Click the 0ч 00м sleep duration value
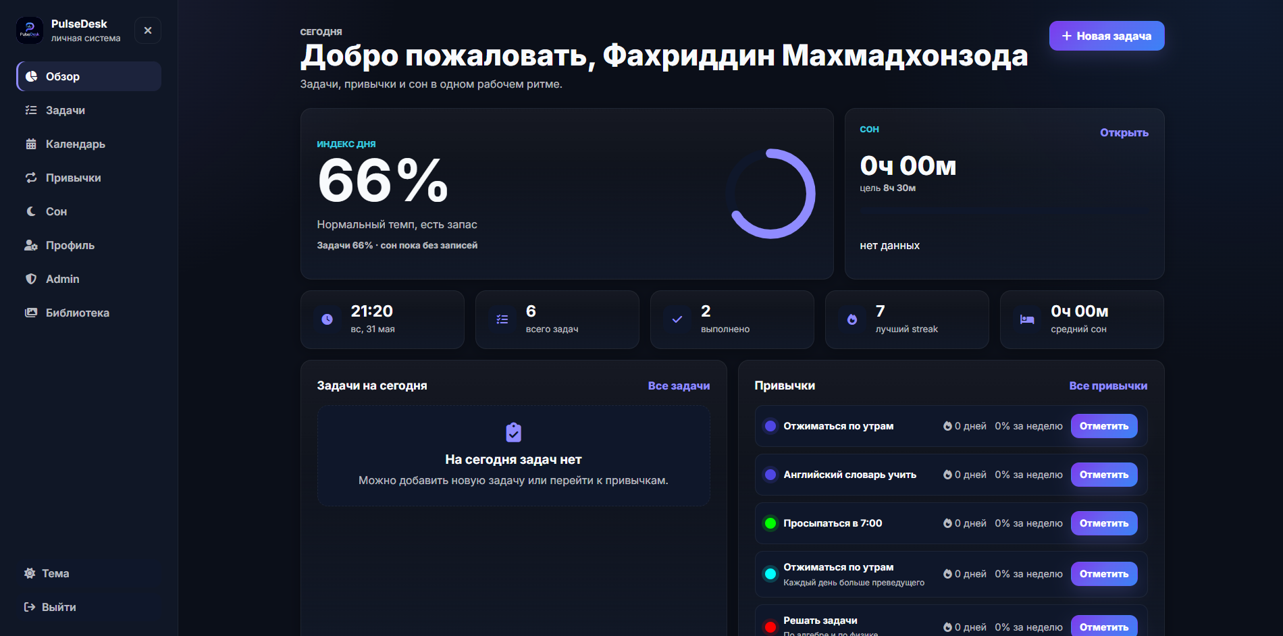 [x=908, y=165]
